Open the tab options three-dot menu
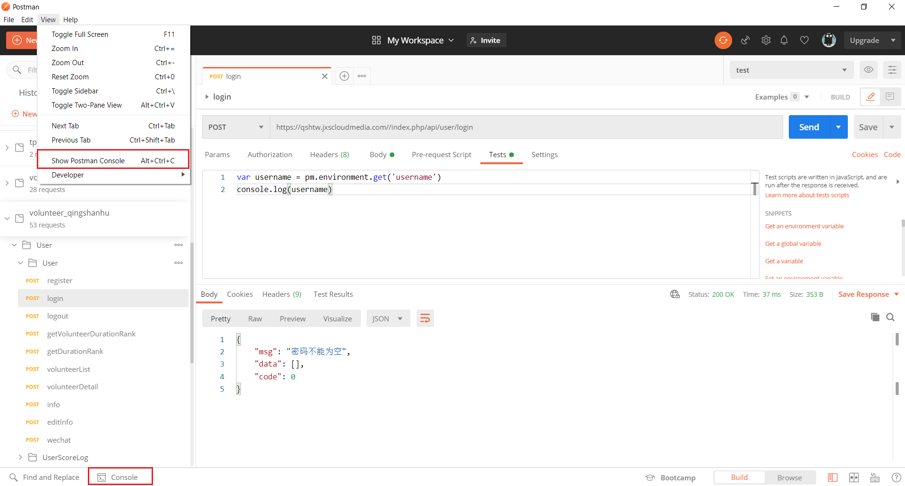Image resolution: width=905 pixels, height=486 pixels. pos(362,76)
